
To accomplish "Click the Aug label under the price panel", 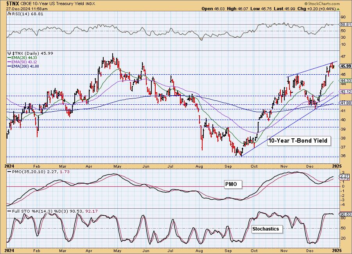I will pos(199,166).
